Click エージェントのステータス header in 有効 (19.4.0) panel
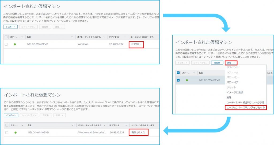This screenshot has height=145, width=274. pyautogui.click(x=143, y=125)
